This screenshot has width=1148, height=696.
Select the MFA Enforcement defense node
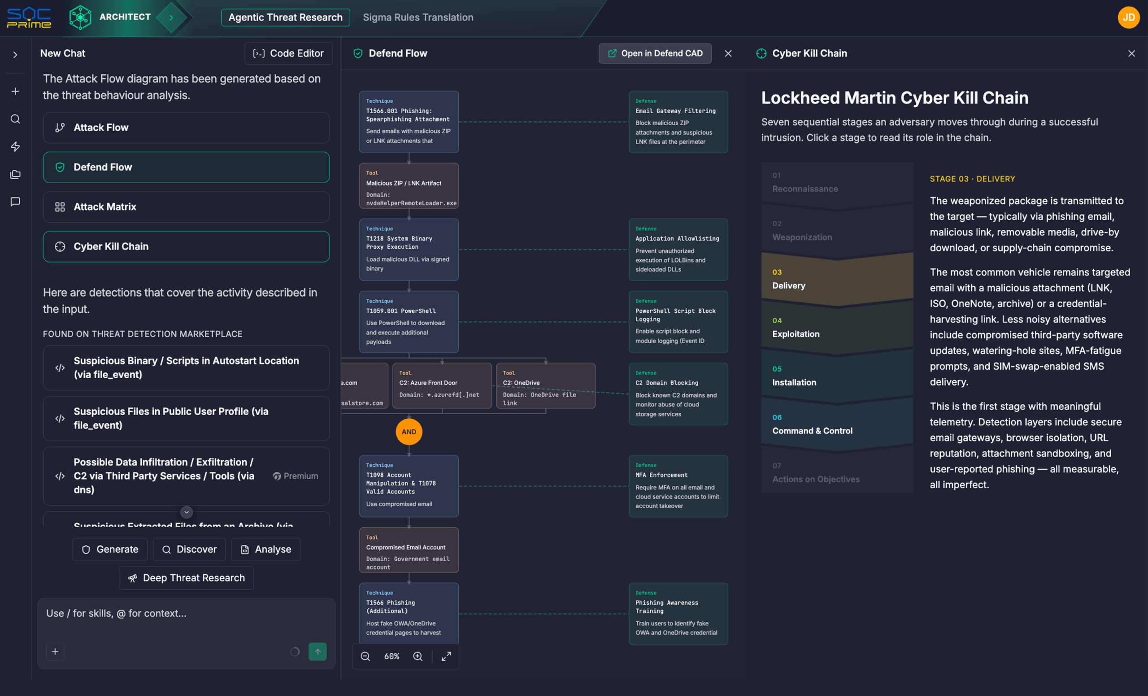(x=678, y=486)
